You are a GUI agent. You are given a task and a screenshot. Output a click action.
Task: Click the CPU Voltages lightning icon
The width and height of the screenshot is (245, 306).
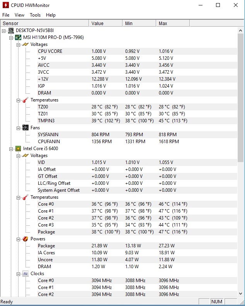click(x=25, y=156)
